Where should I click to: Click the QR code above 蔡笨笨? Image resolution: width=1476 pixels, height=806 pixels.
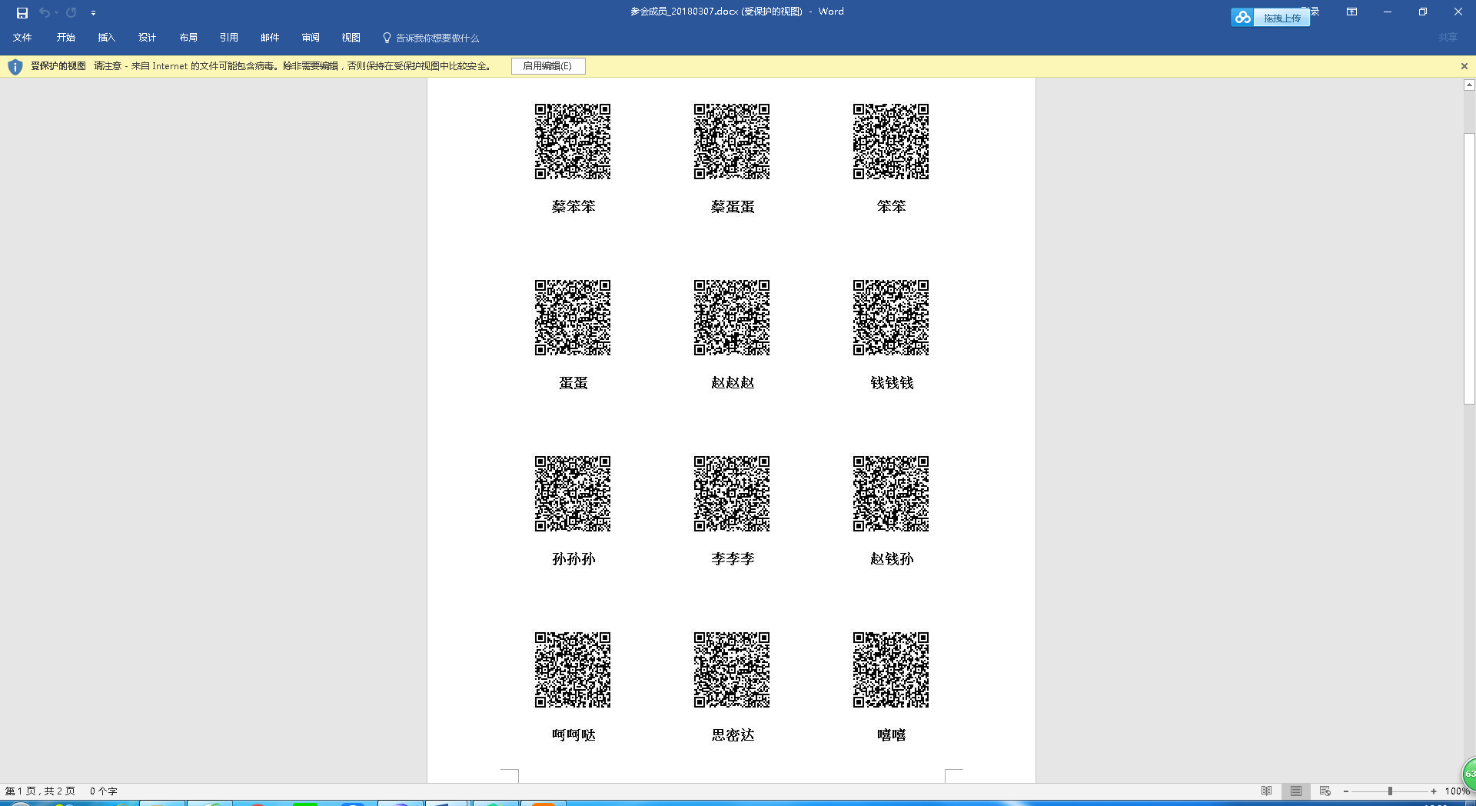point(573,142)
